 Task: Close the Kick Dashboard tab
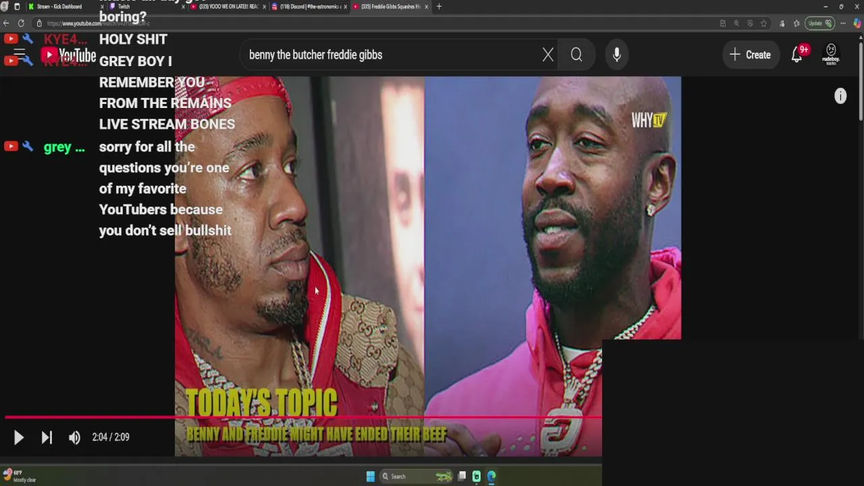click(x=102, y=7)
